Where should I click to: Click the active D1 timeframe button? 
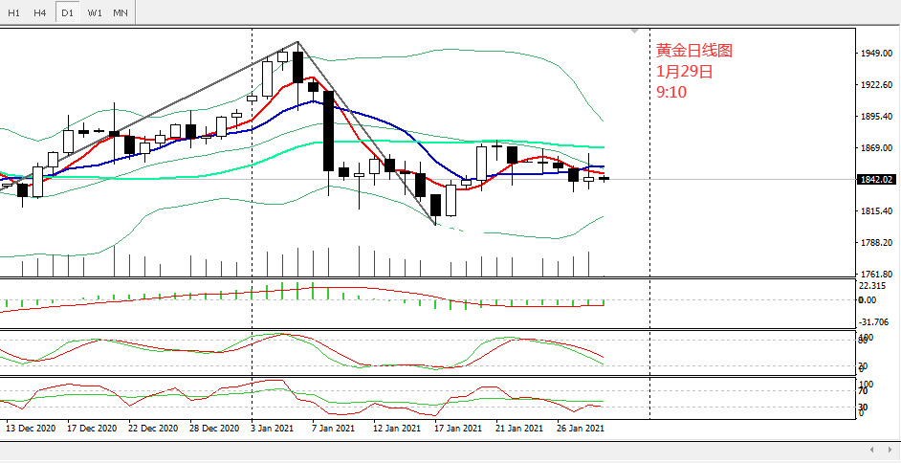(67, 12)
